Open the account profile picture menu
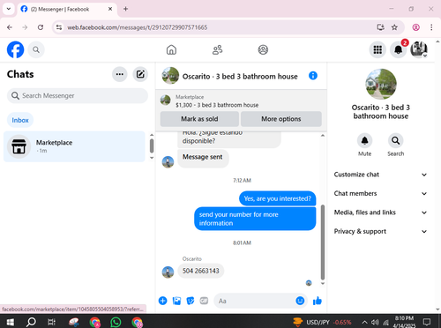Screen dimensions: 441x328 coord(419,49)
